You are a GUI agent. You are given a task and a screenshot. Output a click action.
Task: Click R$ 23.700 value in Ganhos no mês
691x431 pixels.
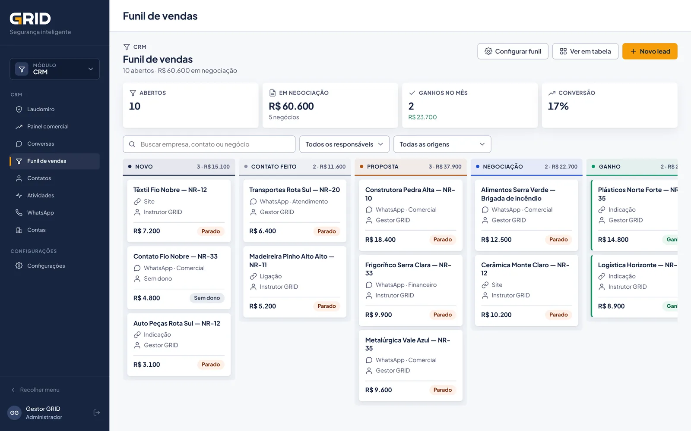coord(422,117)
